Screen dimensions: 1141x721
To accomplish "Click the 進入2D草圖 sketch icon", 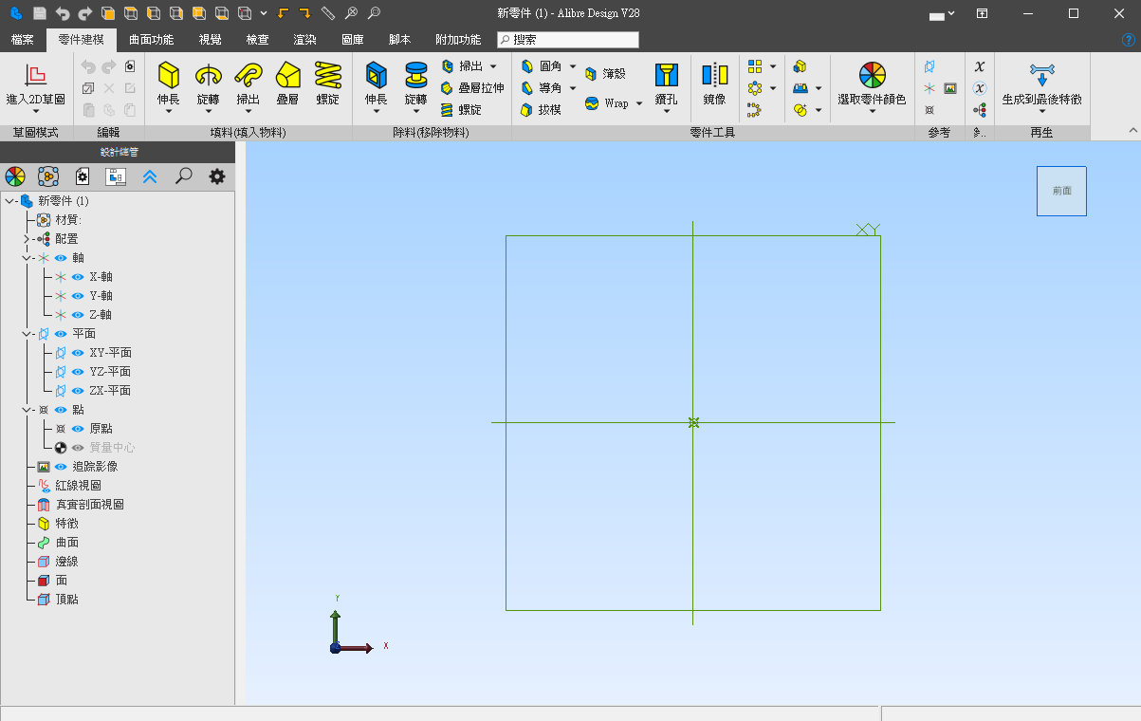I will point(35,76).
